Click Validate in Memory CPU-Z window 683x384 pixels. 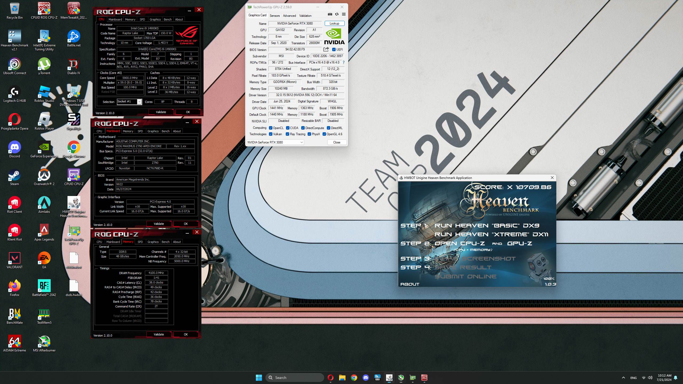point(159,334)
